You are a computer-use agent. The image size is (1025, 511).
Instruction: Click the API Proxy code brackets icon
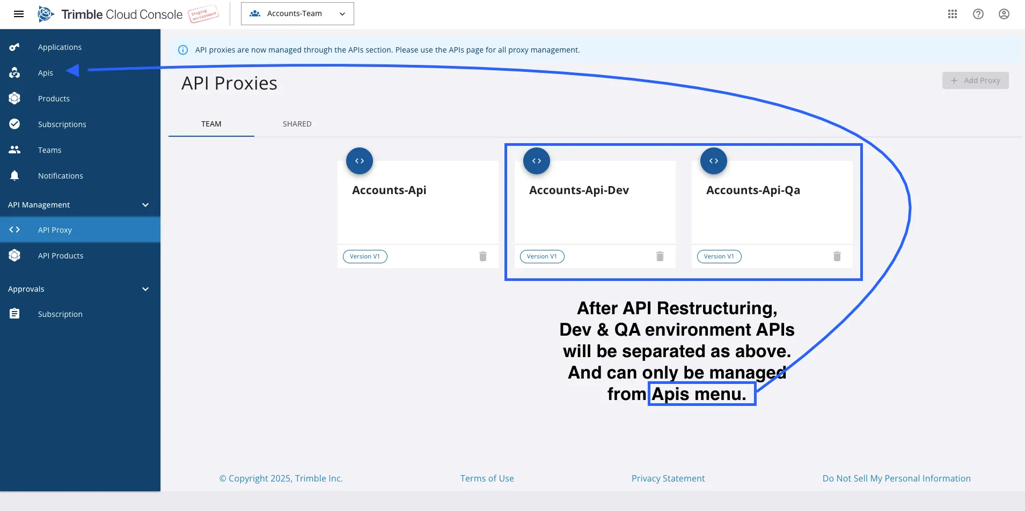click(x=14, y=229)
